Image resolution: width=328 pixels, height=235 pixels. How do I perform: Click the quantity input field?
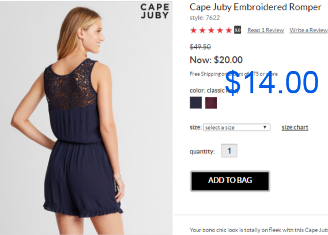[x=229, y=151]
